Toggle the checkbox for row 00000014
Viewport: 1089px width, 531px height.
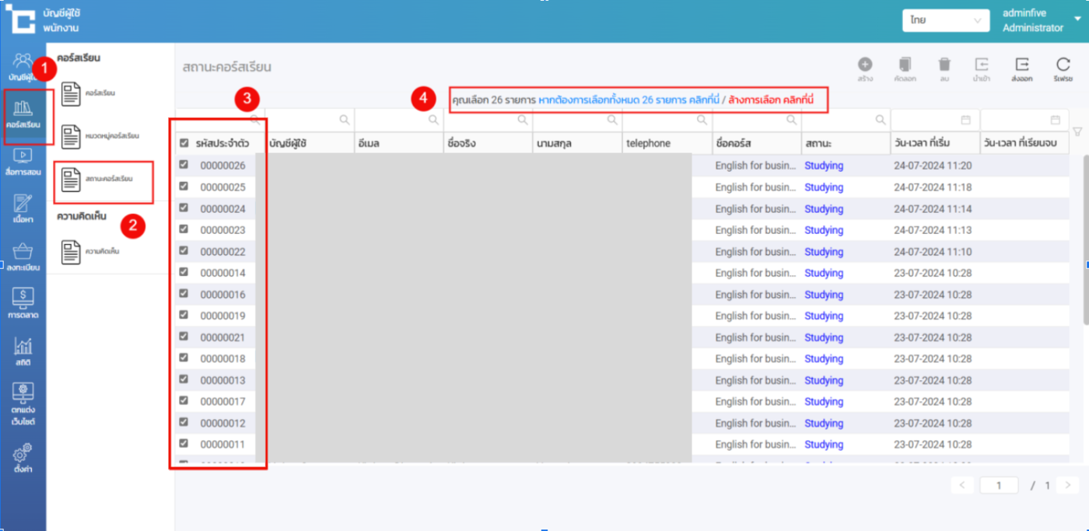pos(184,272)
